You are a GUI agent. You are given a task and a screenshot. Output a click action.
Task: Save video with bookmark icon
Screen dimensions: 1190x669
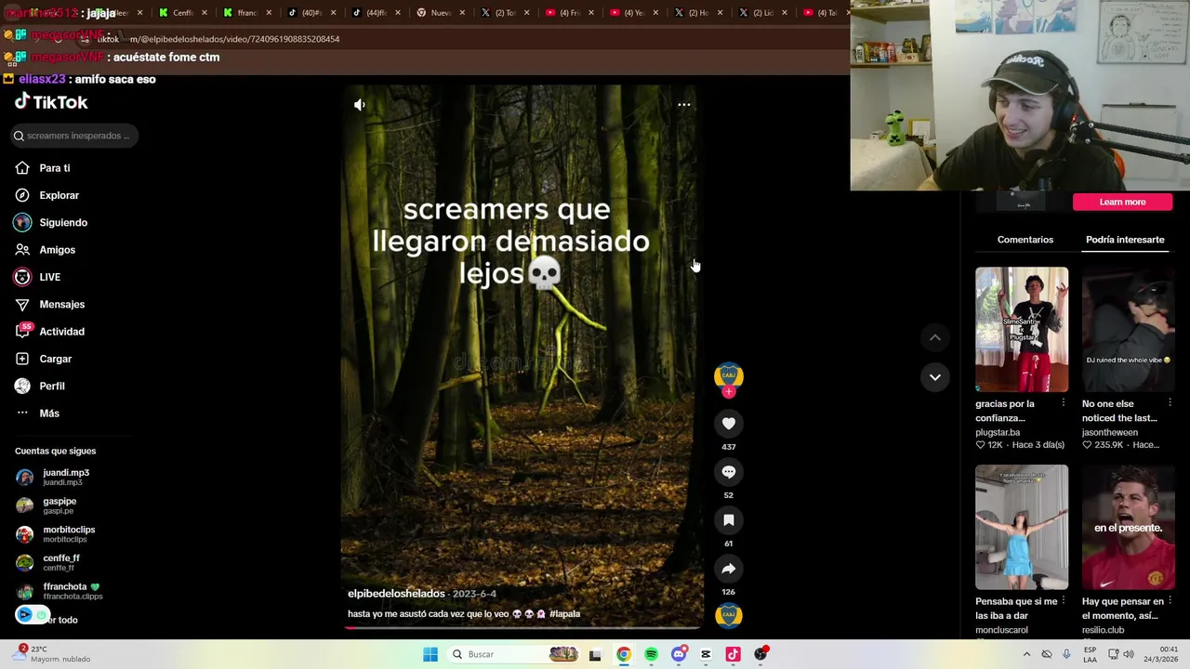(x=729, y=520)
